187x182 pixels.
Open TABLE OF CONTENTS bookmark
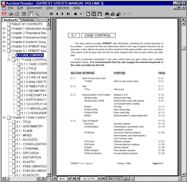click(x=27, y=24)
